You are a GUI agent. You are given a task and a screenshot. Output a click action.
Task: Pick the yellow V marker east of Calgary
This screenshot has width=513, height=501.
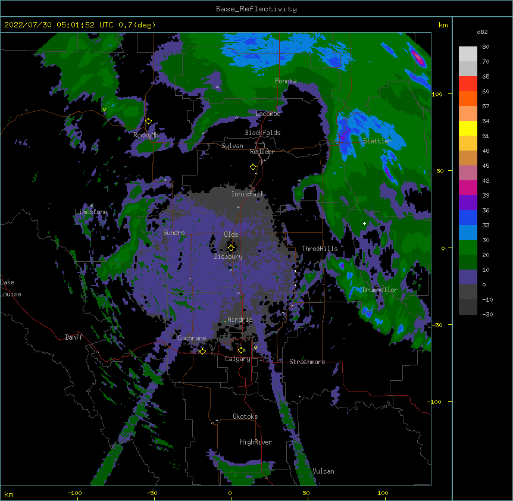click(x=255, y=347)
